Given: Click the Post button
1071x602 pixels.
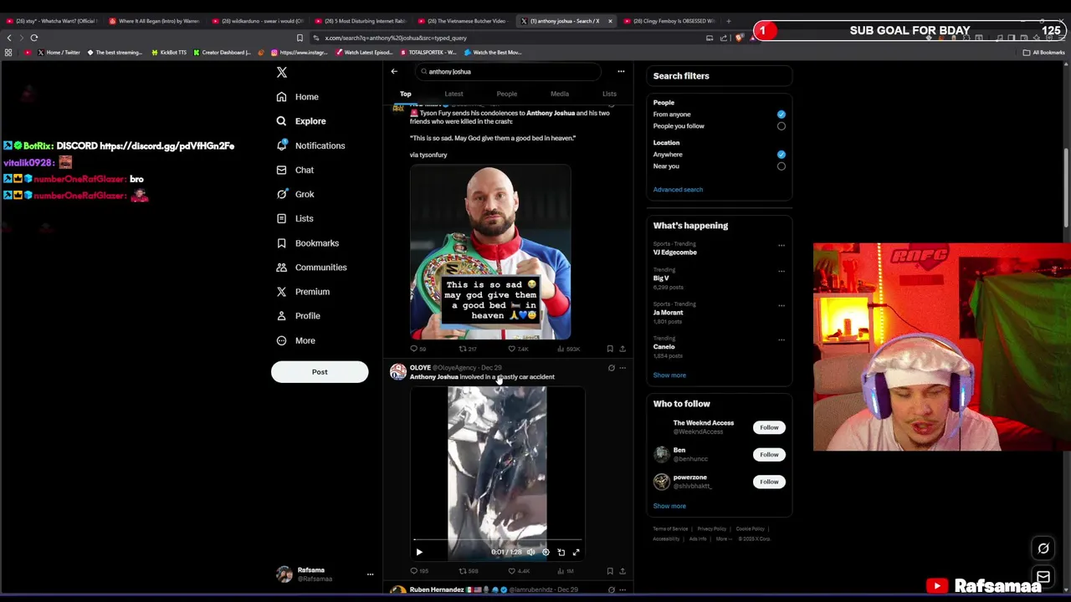Looking at the screenshot, I should click(320, 372).
